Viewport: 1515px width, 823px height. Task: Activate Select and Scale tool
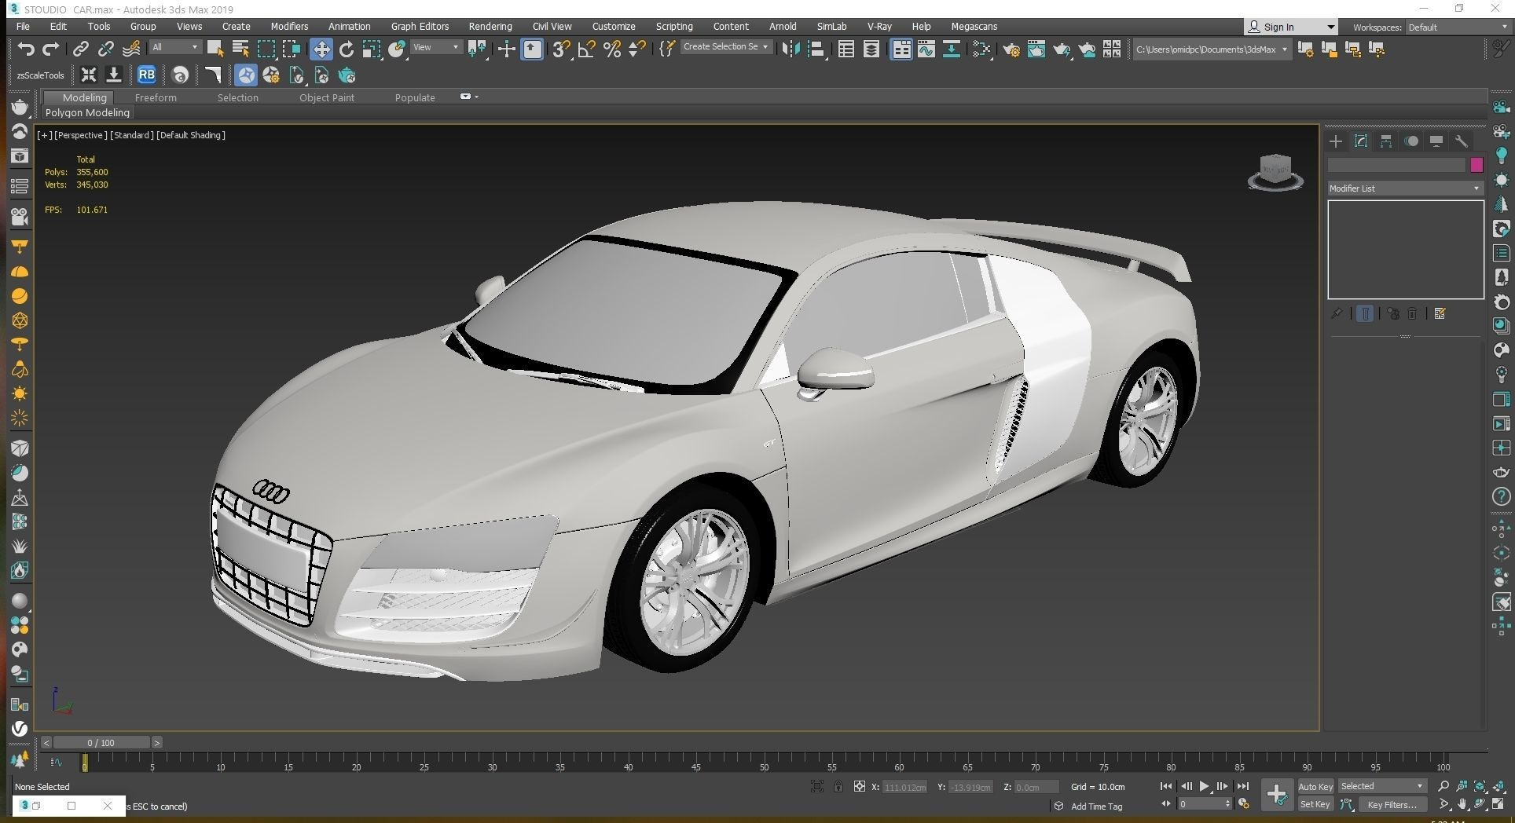[372, 49]
